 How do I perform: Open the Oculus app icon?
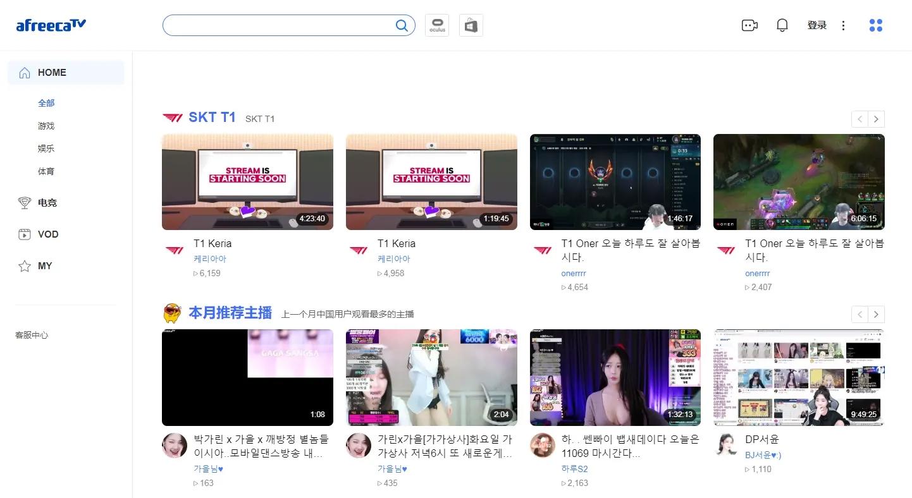coord(437,25)
